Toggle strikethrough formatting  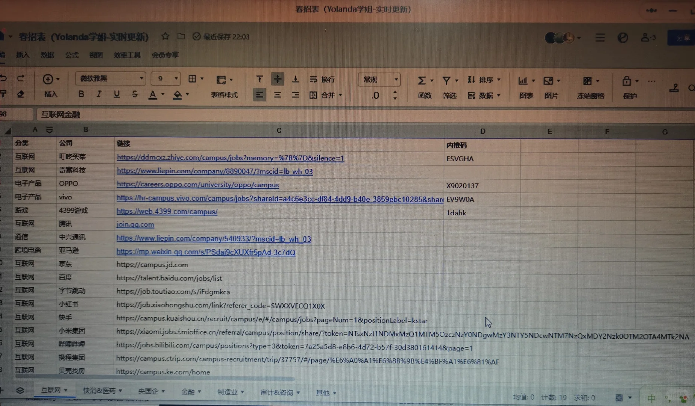click(135, 94)
